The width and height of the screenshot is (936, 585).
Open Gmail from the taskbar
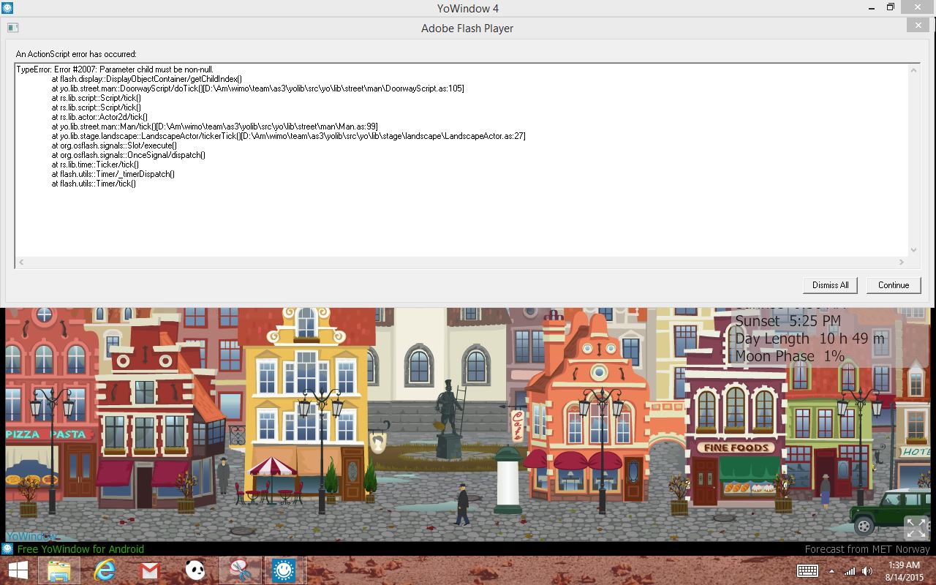click(x=150, y=570)
